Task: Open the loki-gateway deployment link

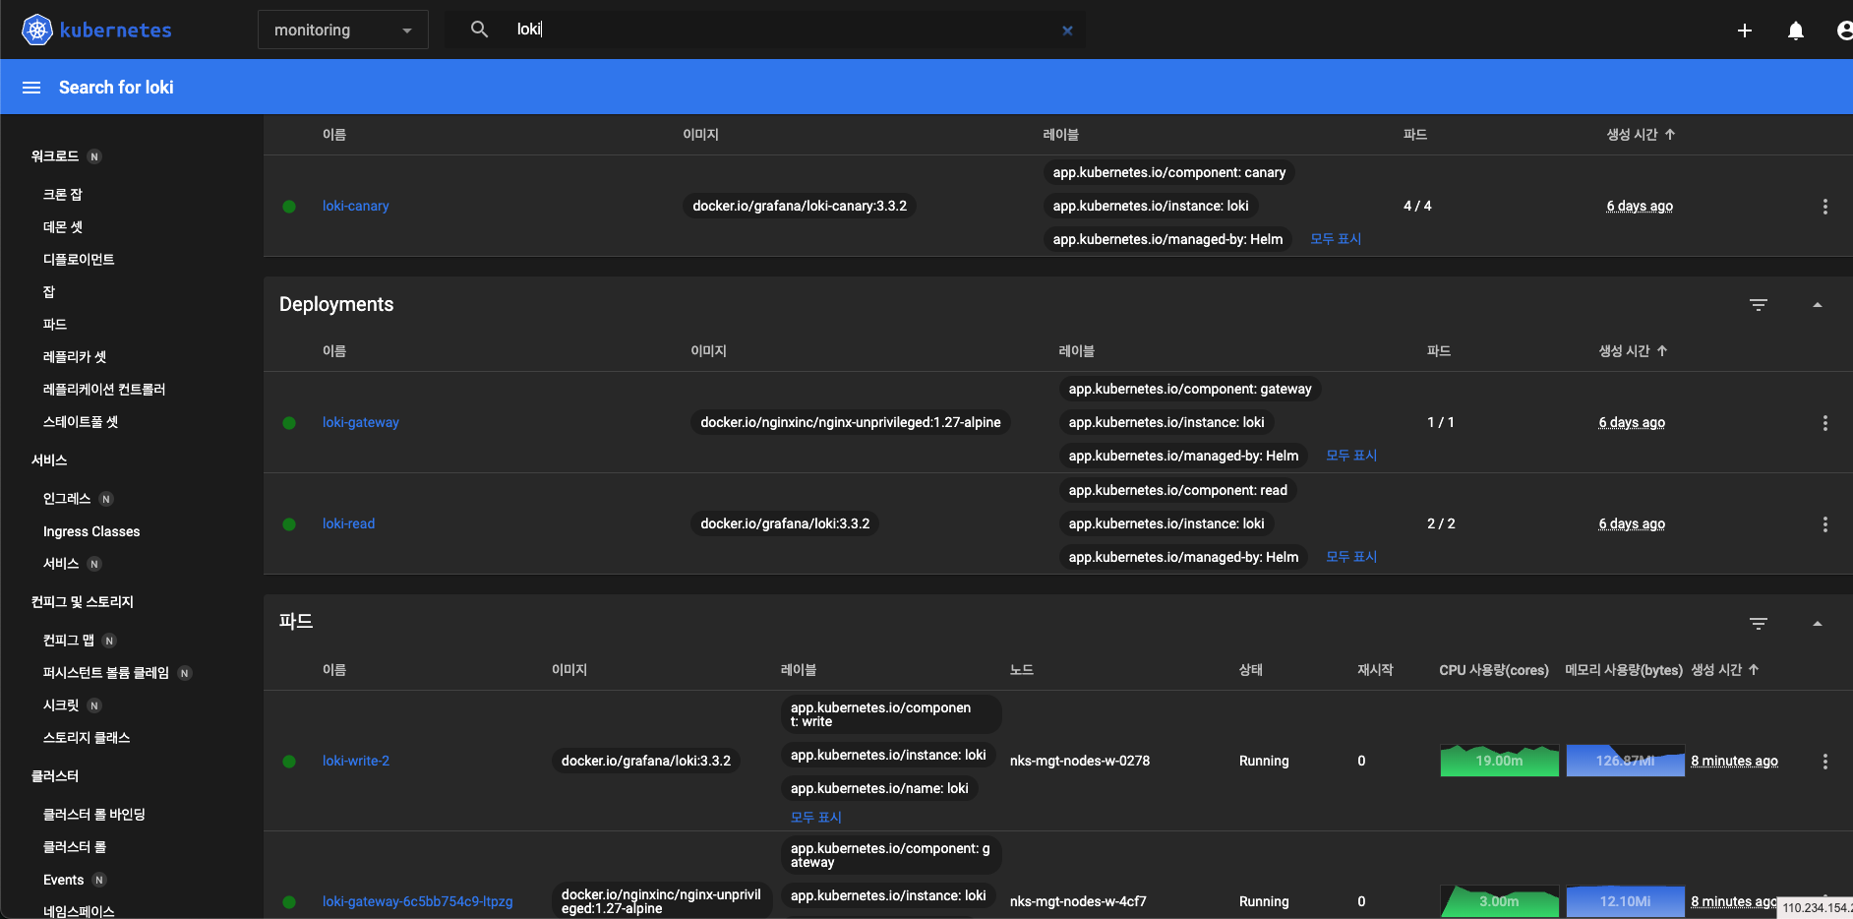Action: [360, 422]
